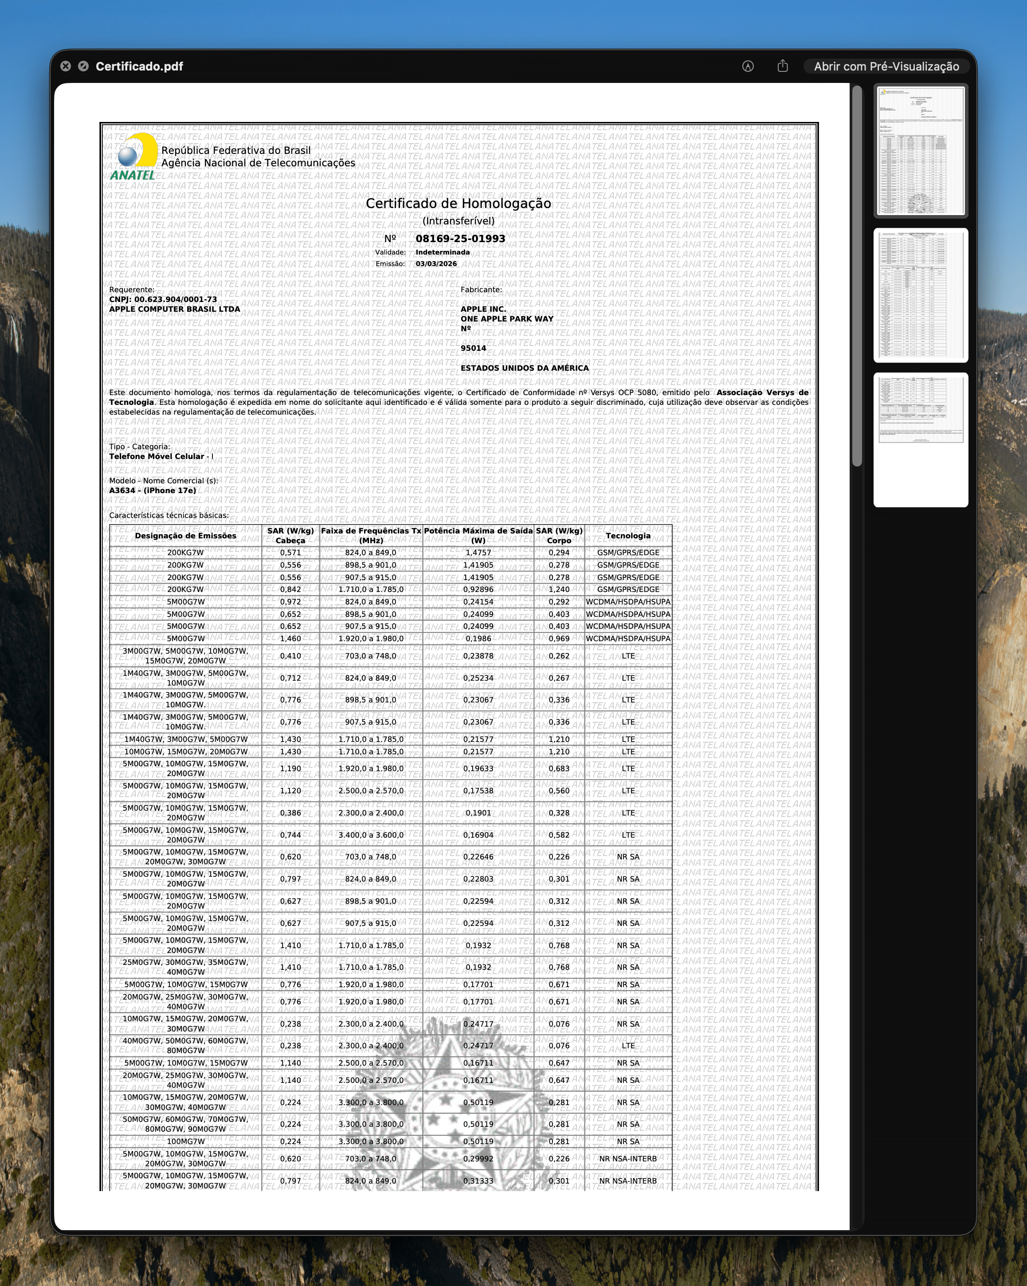Click certificate number 08169-25-01993

460,239
